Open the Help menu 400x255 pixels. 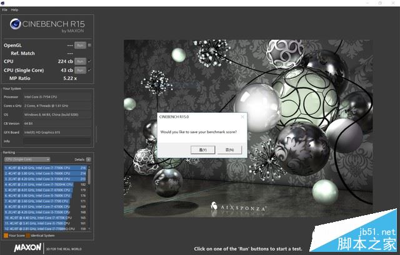pos(14,10)
